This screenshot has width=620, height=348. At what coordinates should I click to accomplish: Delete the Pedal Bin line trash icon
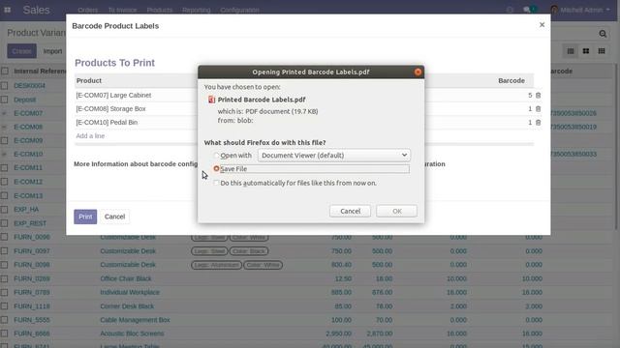click(x=539, y=123)
